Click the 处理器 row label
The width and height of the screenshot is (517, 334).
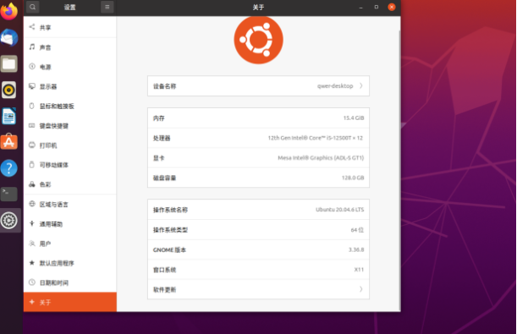[x=162, y=138]
